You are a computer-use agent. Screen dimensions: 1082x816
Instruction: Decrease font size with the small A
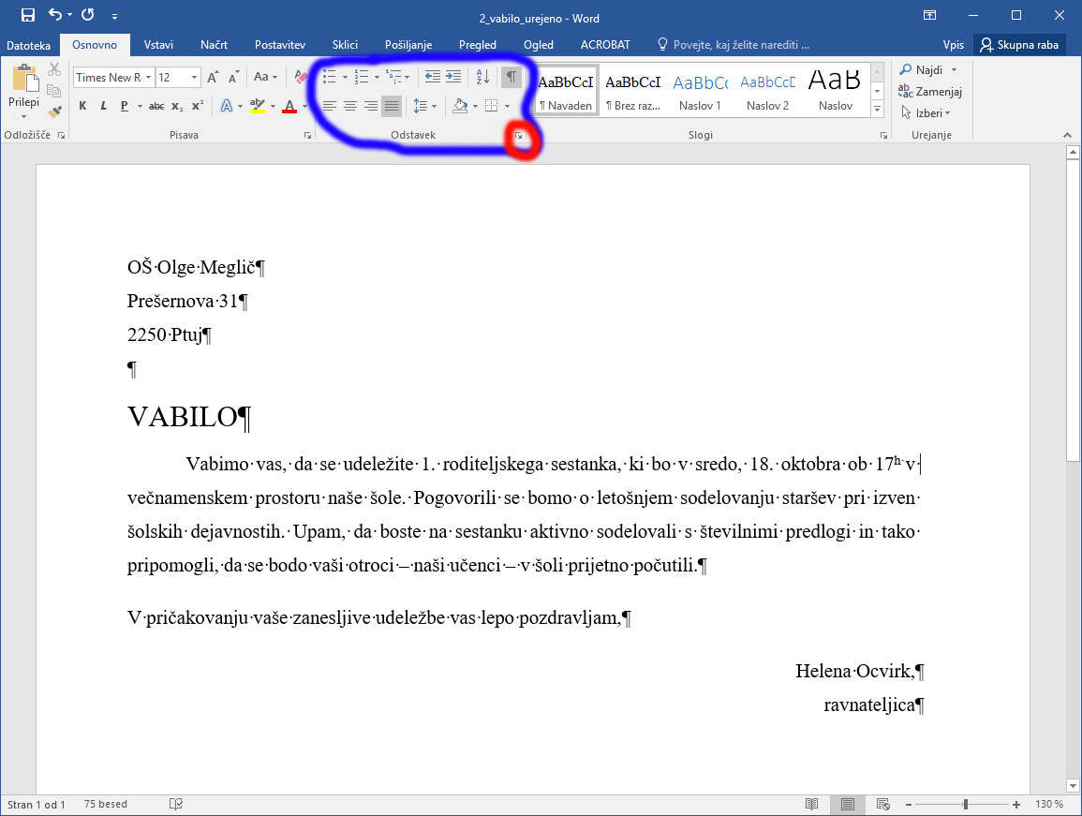click(x=233, y=78)
